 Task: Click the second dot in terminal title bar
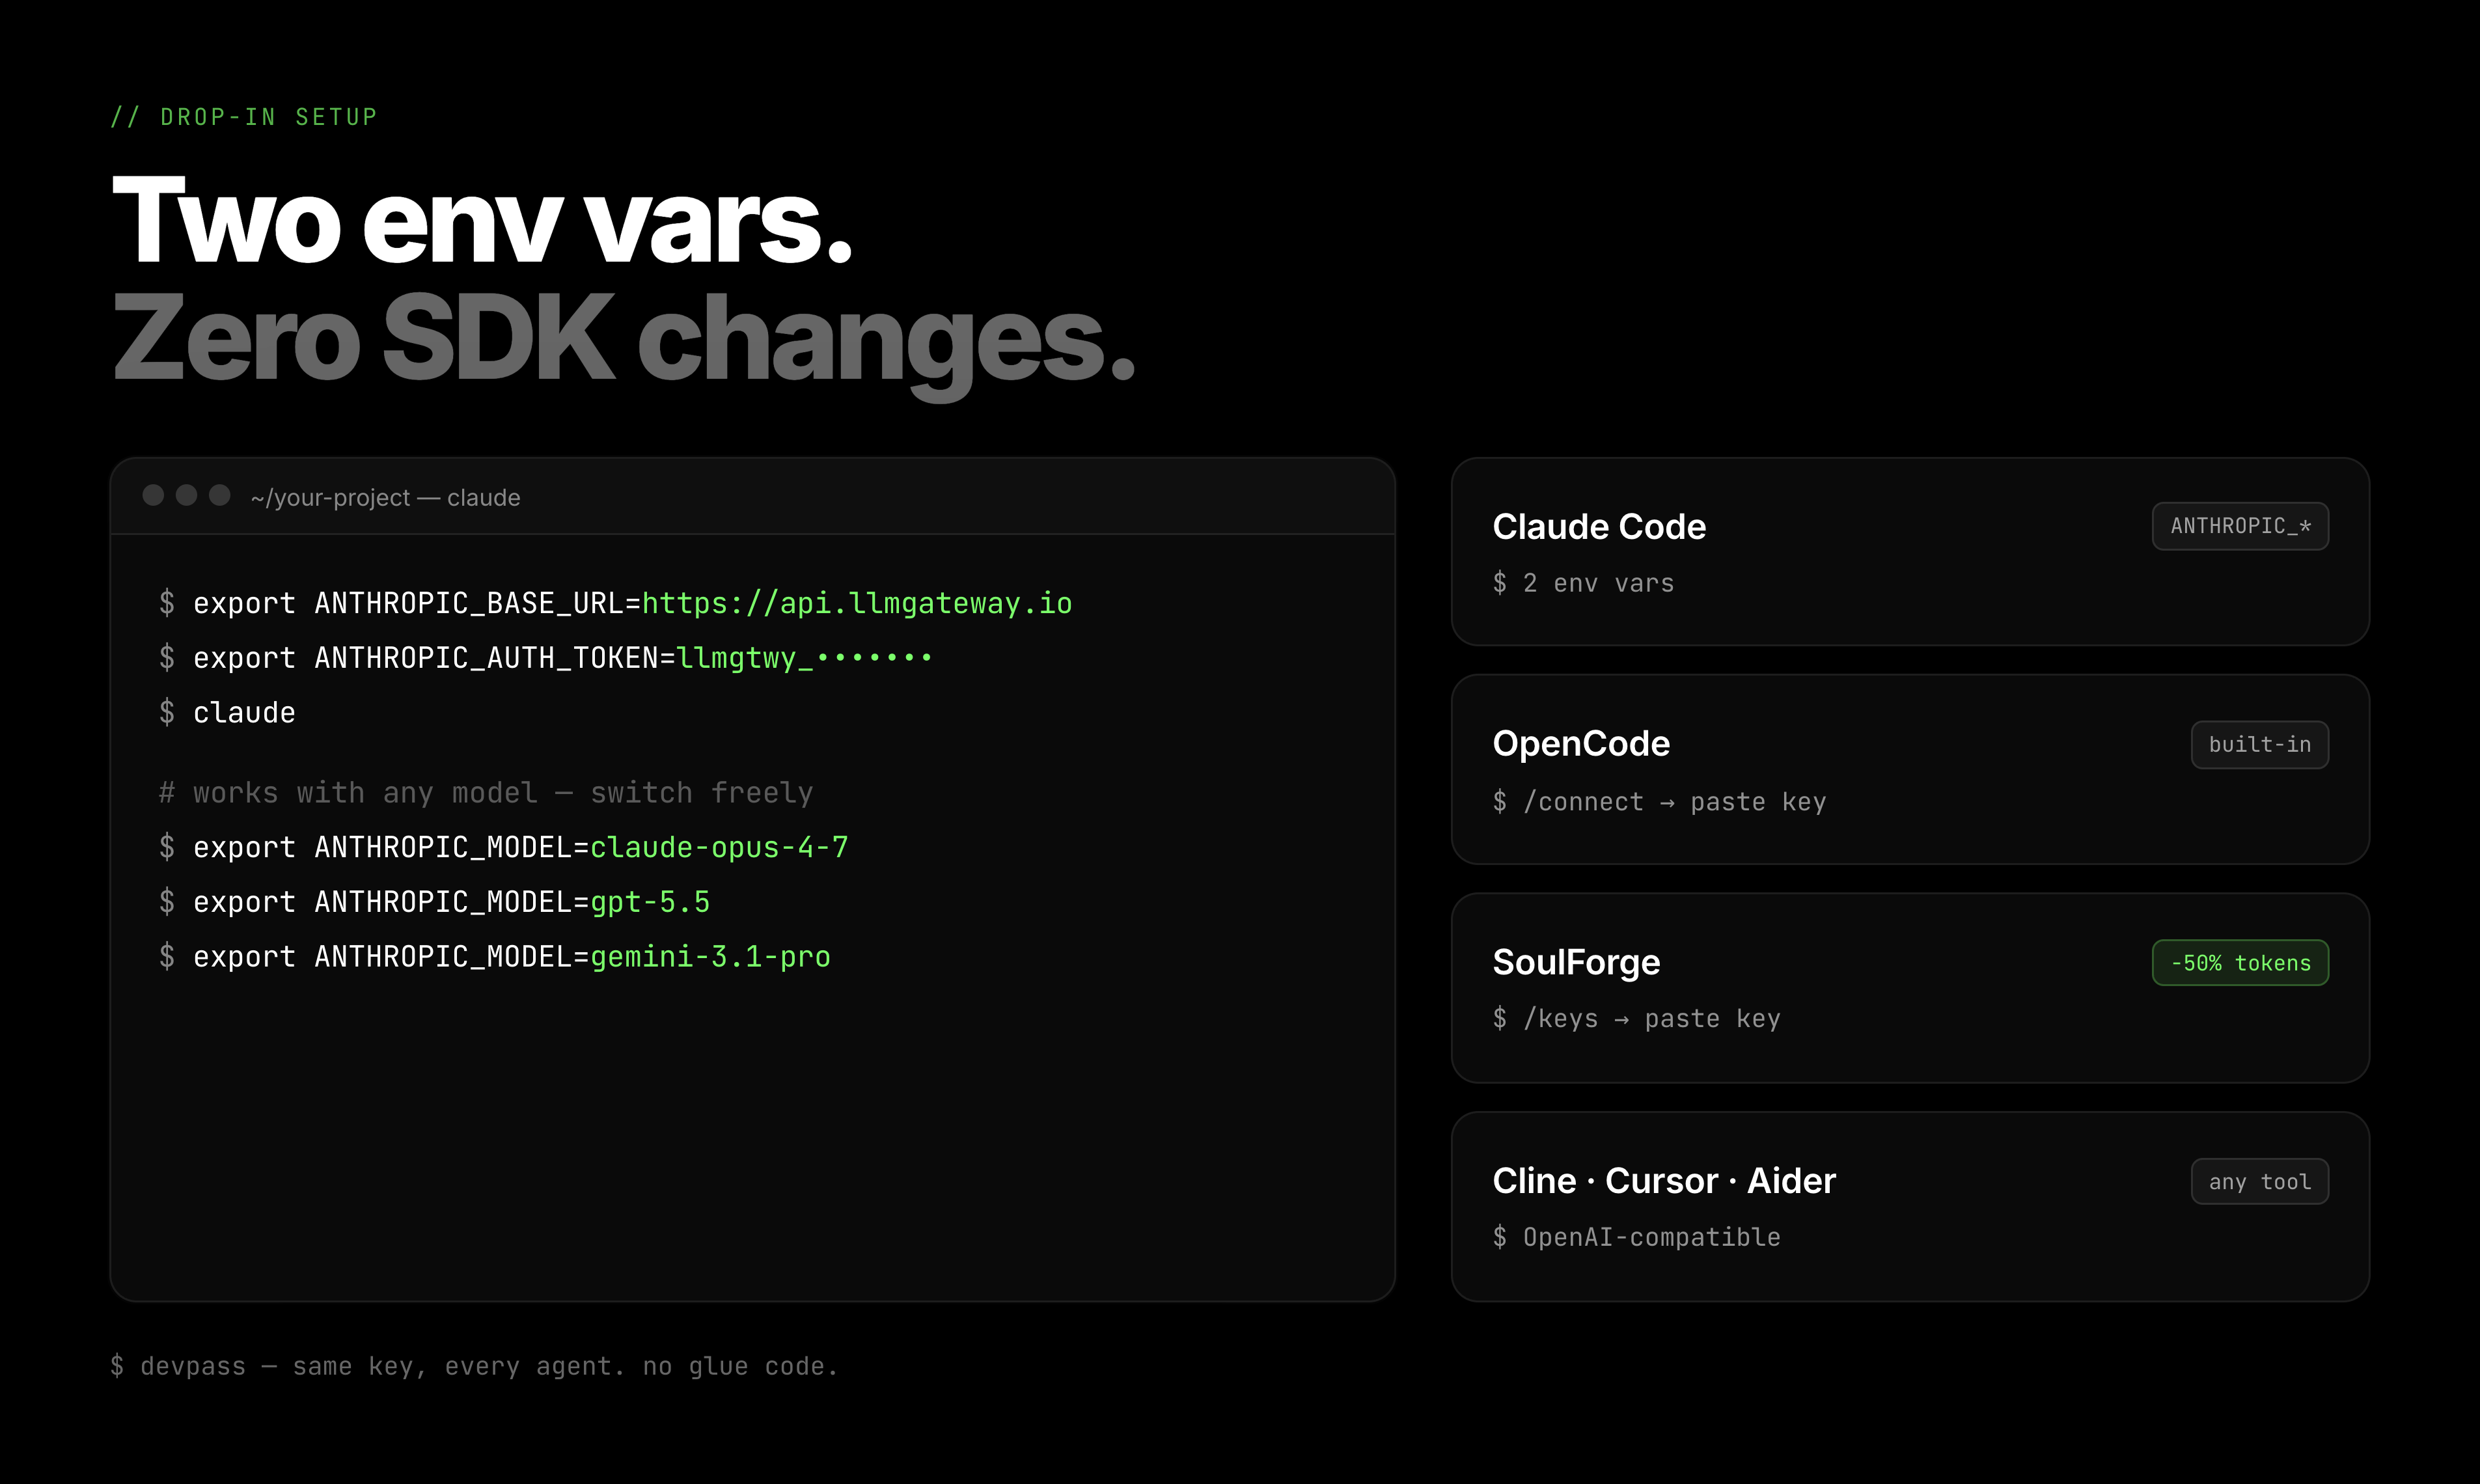point(186,495)
